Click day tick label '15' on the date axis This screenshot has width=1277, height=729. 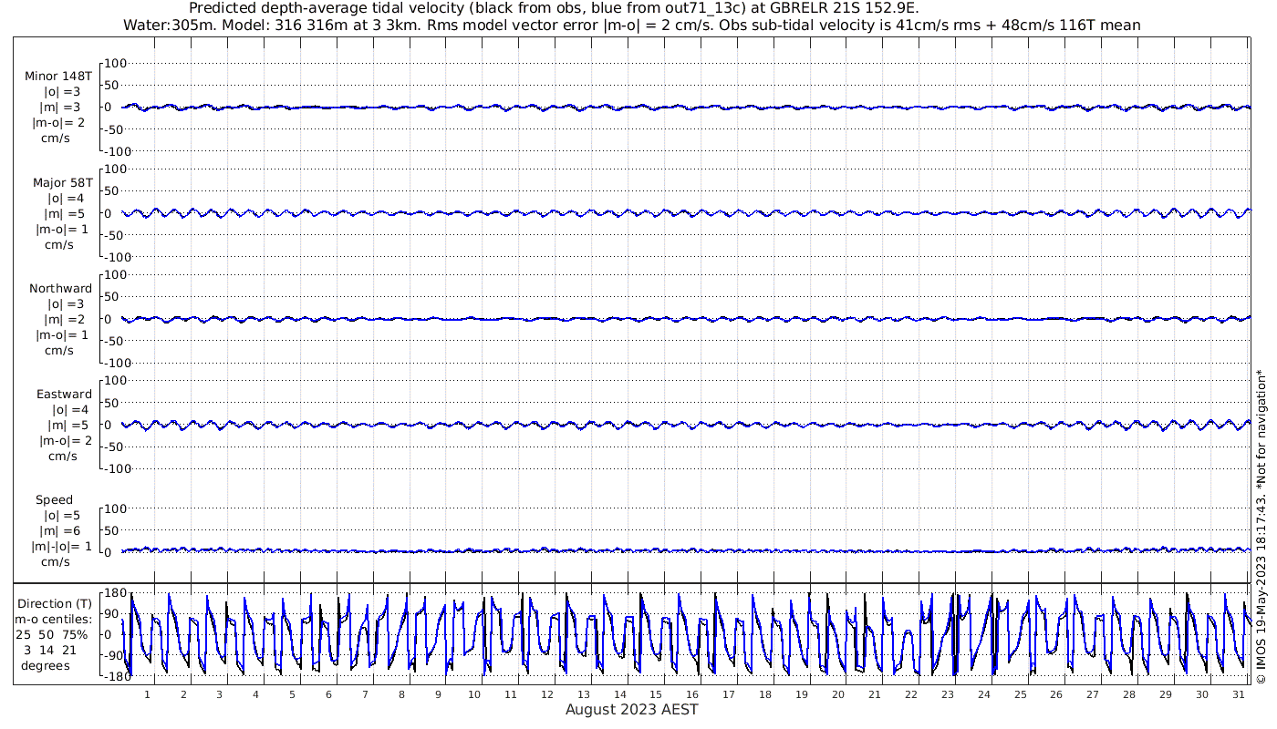click(x=656, y=694)
